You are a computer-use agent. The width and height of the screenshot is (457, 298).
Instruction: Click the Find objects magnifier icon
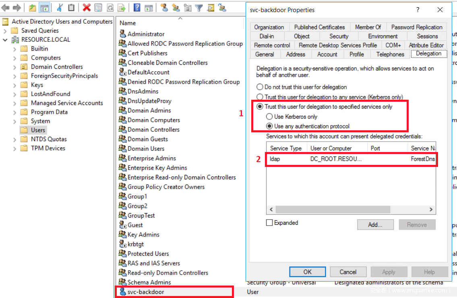click(x=211, y=8)
